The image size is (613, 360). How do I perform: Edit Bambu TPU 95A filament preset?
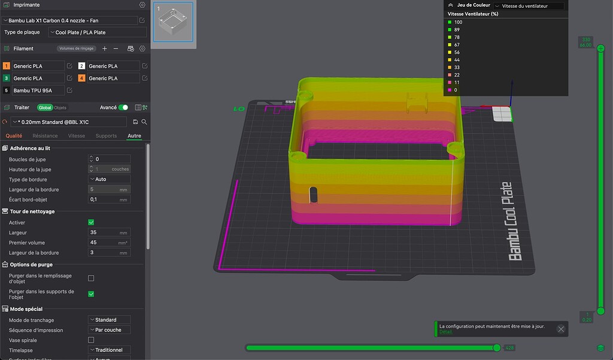69,90
